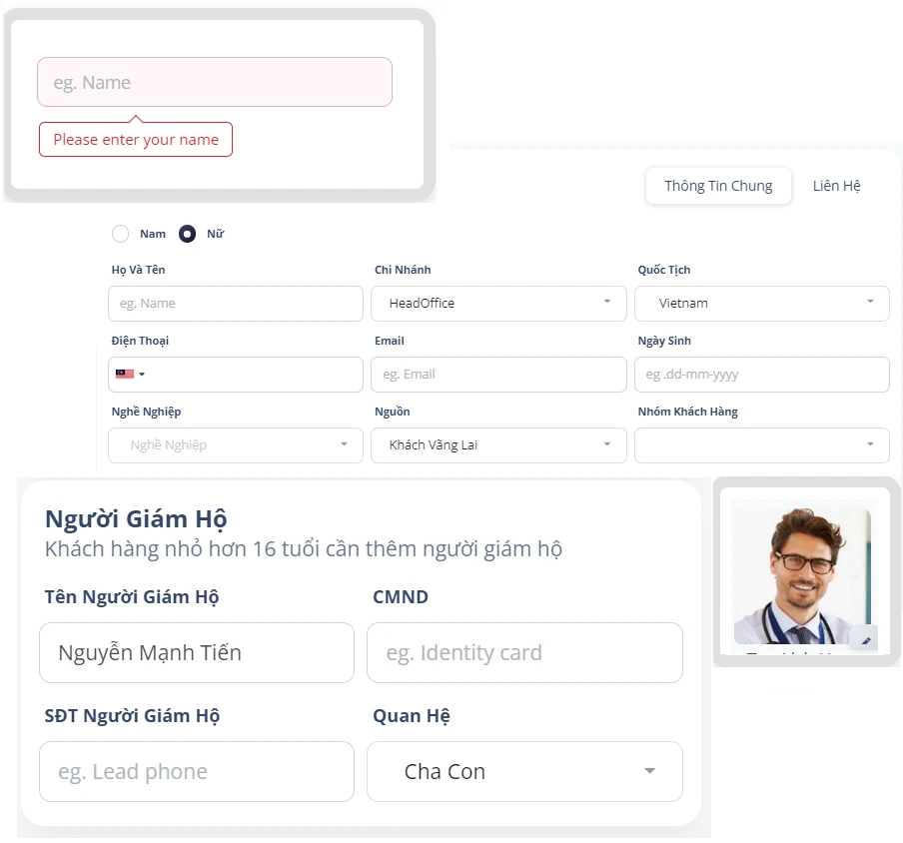
Task: Click the SĐT Người Giám Hộ field
Action: [x=197, y=771]
